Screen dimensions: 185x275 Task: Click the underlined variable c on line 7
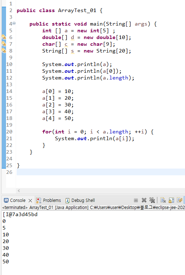pyautogui.click(x=66, y=44)
